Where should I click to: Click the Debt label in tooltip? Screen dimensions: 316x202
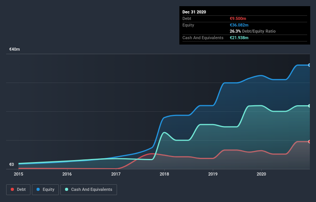tap(187, 18)
